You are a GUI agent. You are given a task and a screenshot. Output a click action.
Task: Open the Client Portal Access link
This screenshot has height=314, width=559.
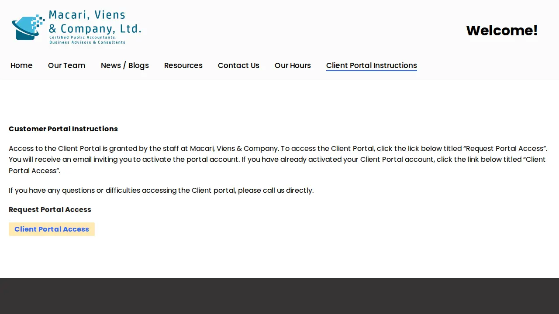click(x=52, y=229)
